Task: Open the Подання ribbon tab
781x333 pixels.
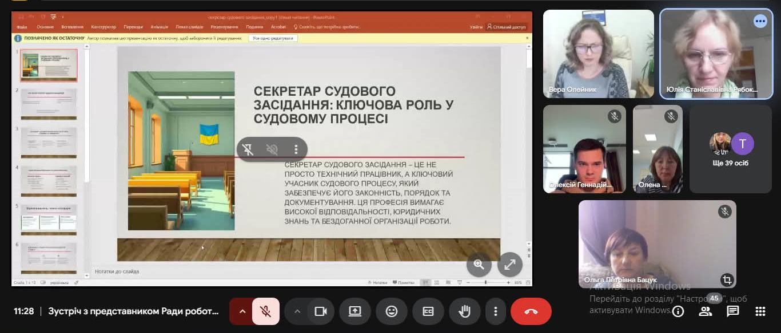Action: pos(255,27)
